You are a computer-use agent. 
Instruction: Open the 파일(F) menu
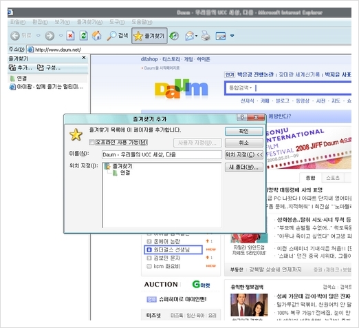(18, 22)
